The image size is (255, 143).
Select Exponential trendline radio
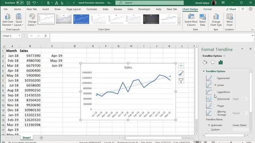point(215,78)
